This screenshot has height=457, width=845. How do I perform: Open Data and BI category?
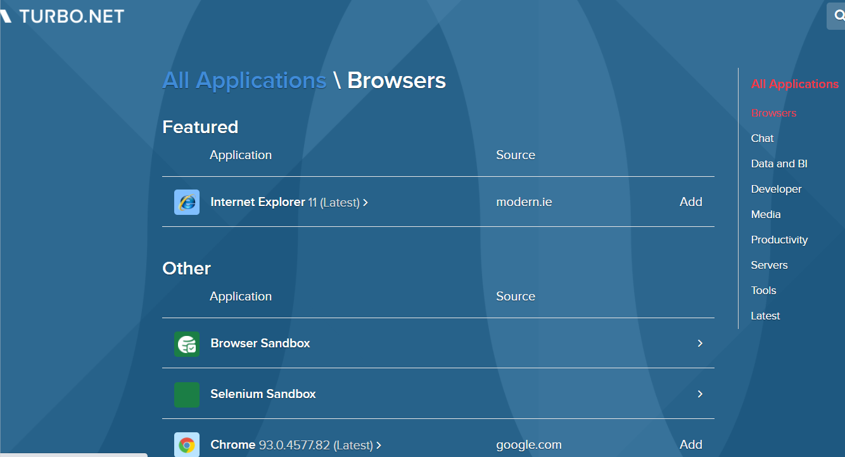coord(778,164)
